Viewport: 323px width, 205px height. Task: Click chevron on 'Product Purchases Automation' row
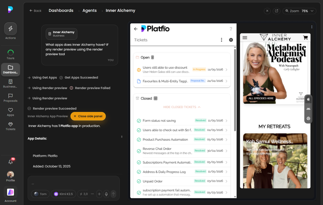226,139
